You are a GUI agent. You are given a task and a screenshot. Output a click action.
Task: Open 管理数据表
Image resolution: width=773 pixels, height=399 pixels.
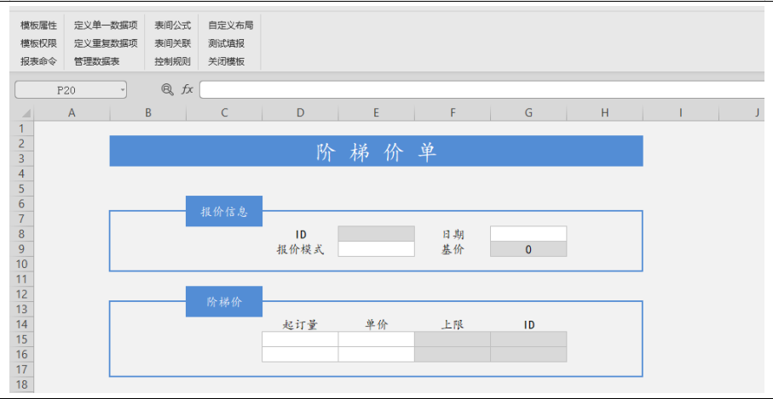coord(96,61)
